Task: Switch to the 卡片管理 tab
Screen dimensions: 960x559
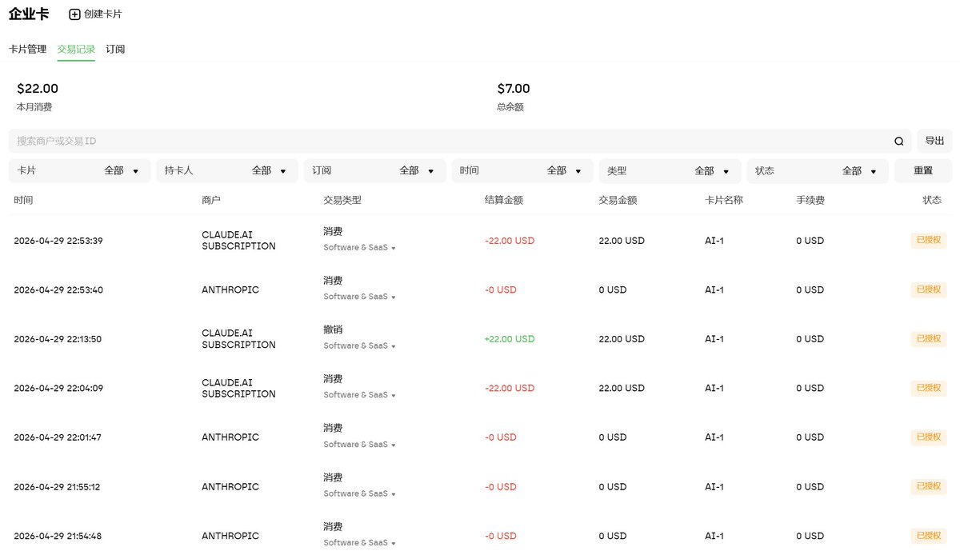Action: tap(28, 49)
